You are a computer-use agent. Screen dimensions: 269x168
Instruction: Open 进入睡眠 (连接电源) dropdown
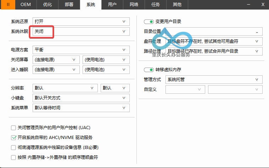pyautogui.click(x=56, y=70)
